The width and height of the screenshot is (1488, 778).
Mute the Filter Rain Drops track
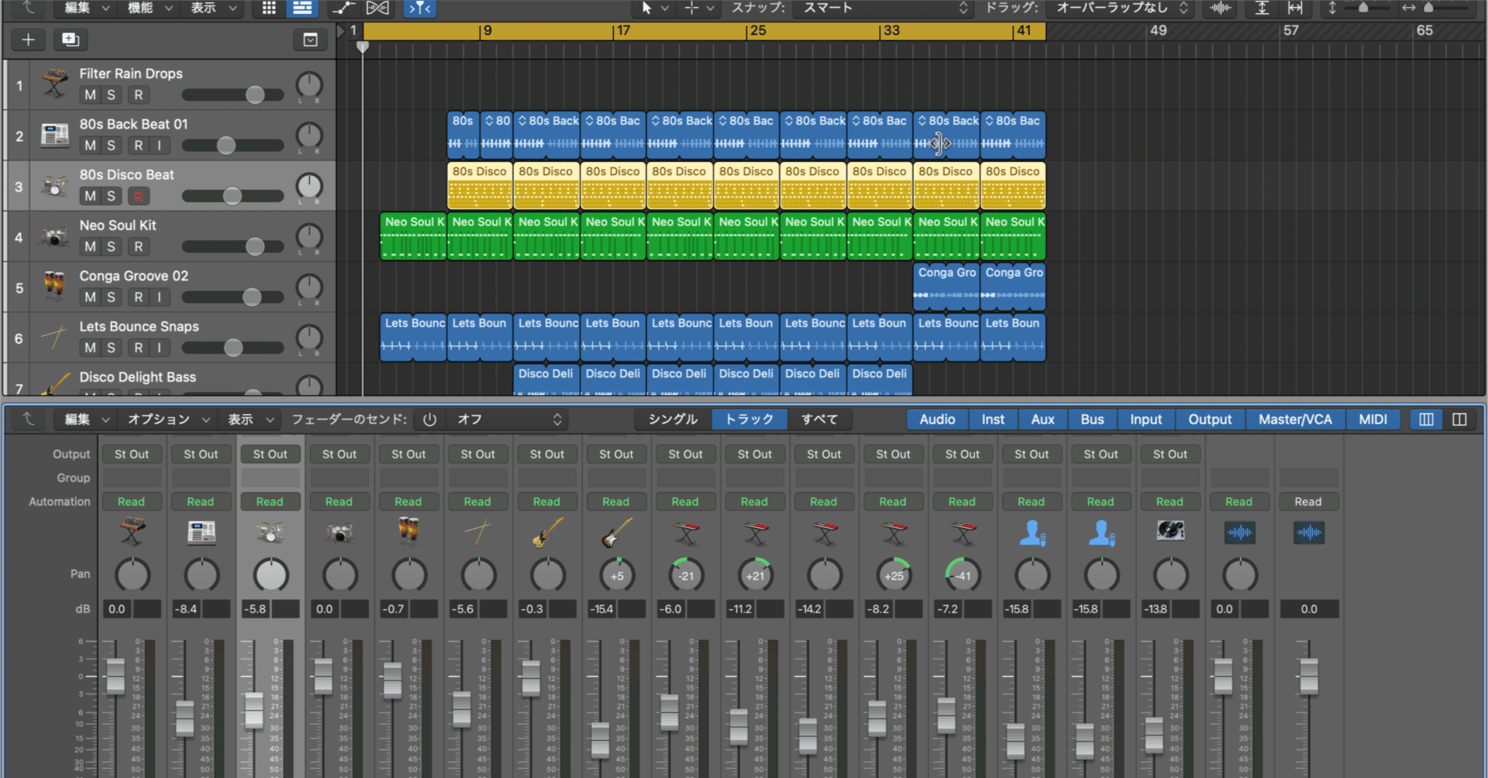pyautogui.click(x=90, y=94)
